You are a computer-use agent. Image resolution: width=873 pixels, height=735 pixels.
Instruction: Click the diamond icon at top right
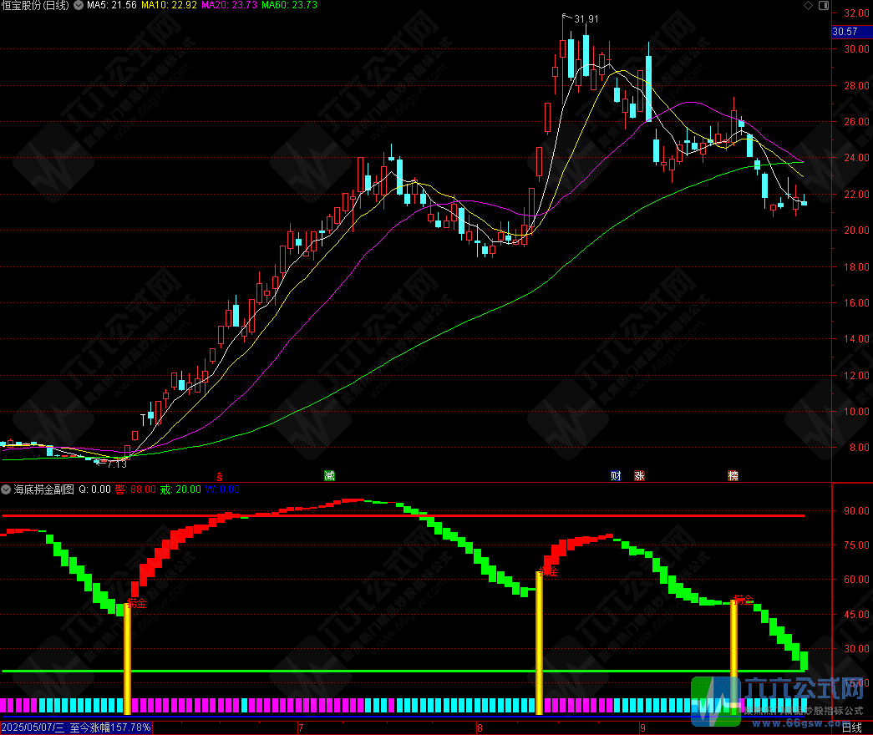tap(807, 6)
